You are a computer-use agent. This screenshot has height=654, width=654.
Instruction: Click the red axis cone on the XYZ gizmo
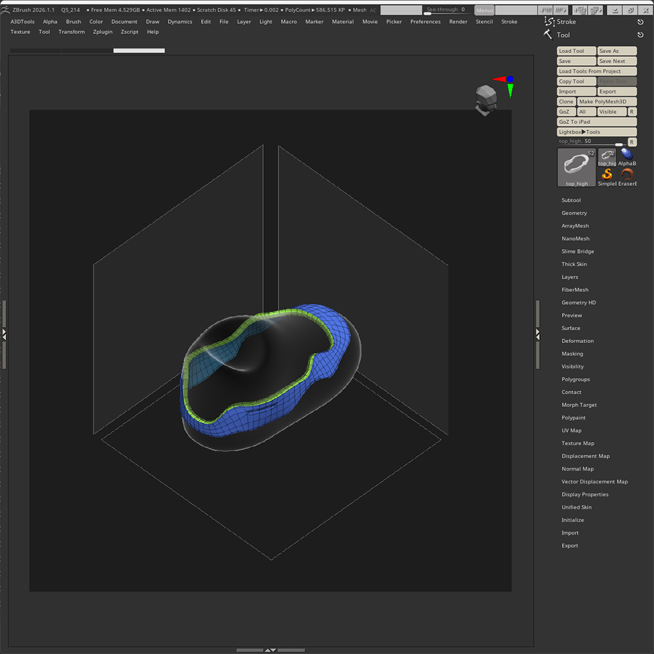tap(499, 79)
